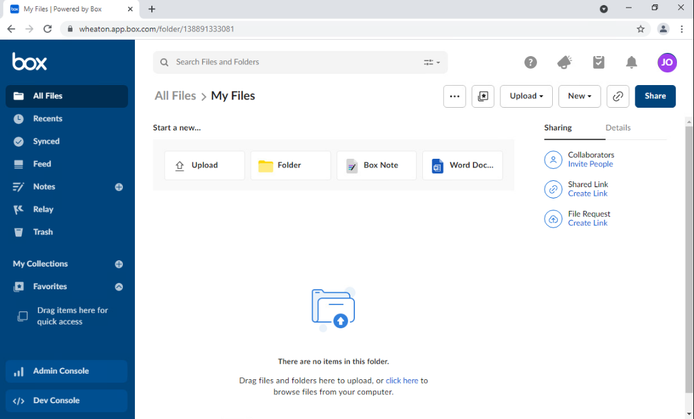Reload the browser page

point(47,29)
